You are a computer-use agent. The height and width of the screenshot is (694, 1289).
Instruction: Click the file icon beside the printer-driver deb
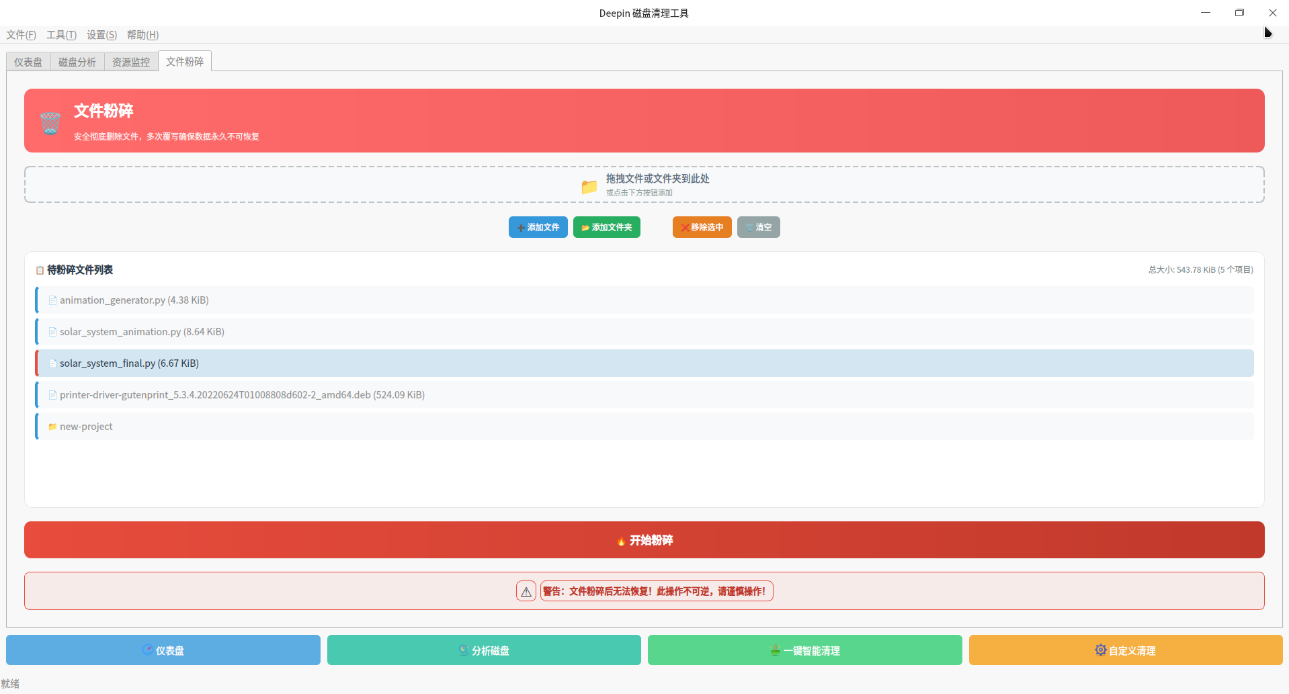[52, 395]
